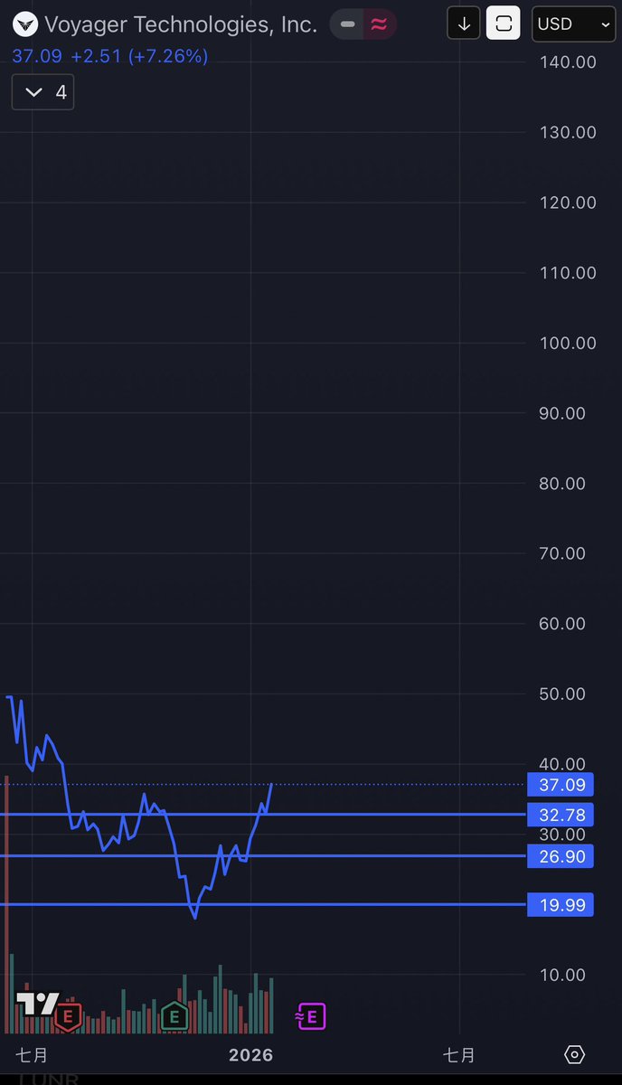Open the red earnings E marker
This screenshot has width=622, height=1085.
(67, 1017)
